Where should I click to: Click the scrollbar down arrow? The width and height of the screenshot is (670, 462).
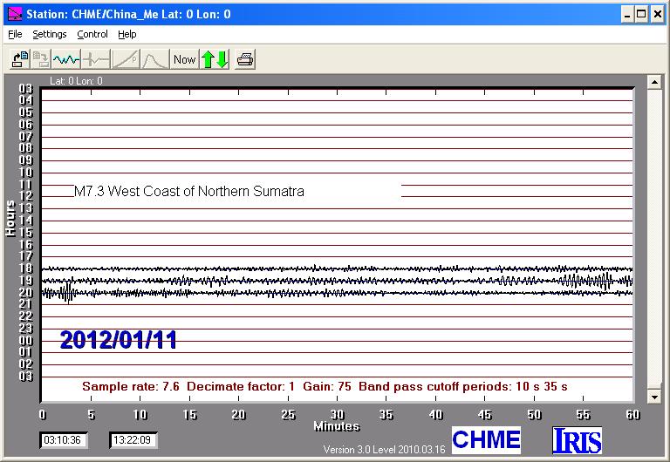(x=652, y=395)
